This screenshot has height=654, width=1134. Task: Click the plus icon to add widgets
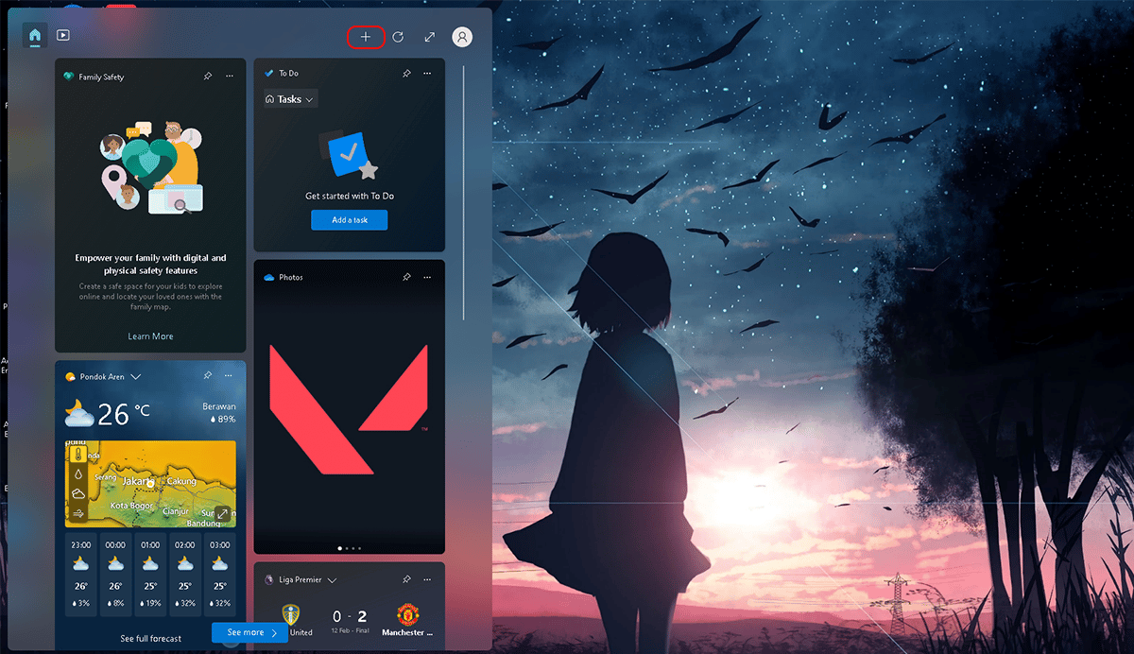click(x=366, y=37)
